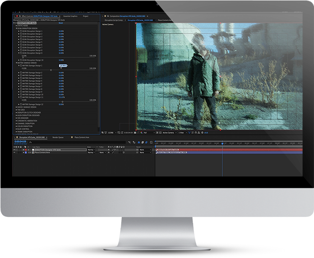Click the MATRIX Damage Design 11 slider handle

click(x=63, y=101)
